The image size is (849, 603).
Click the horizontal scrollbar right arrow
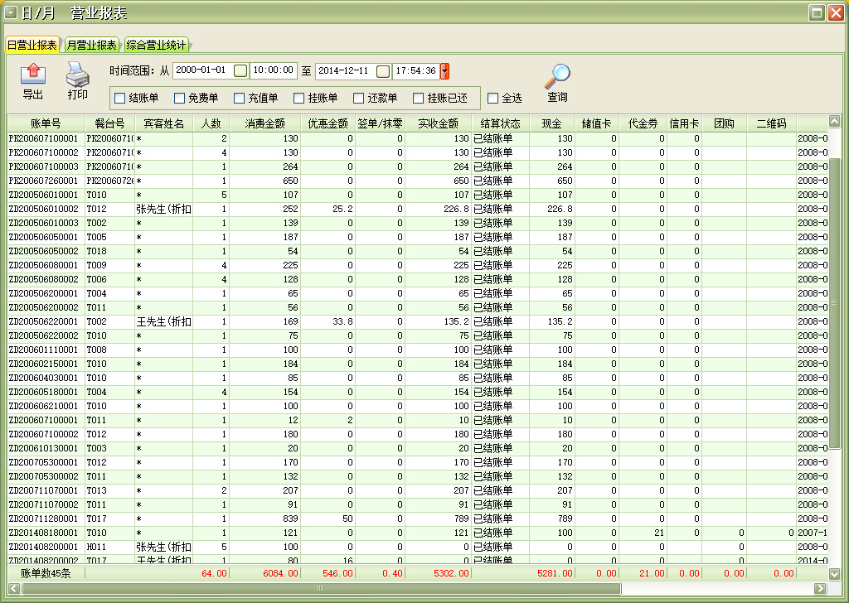click(x=820, y=588)
